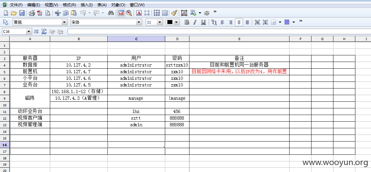Set zoom to 1:1 view
Viewport: 371px width, 172px height.
coord(121,13)
